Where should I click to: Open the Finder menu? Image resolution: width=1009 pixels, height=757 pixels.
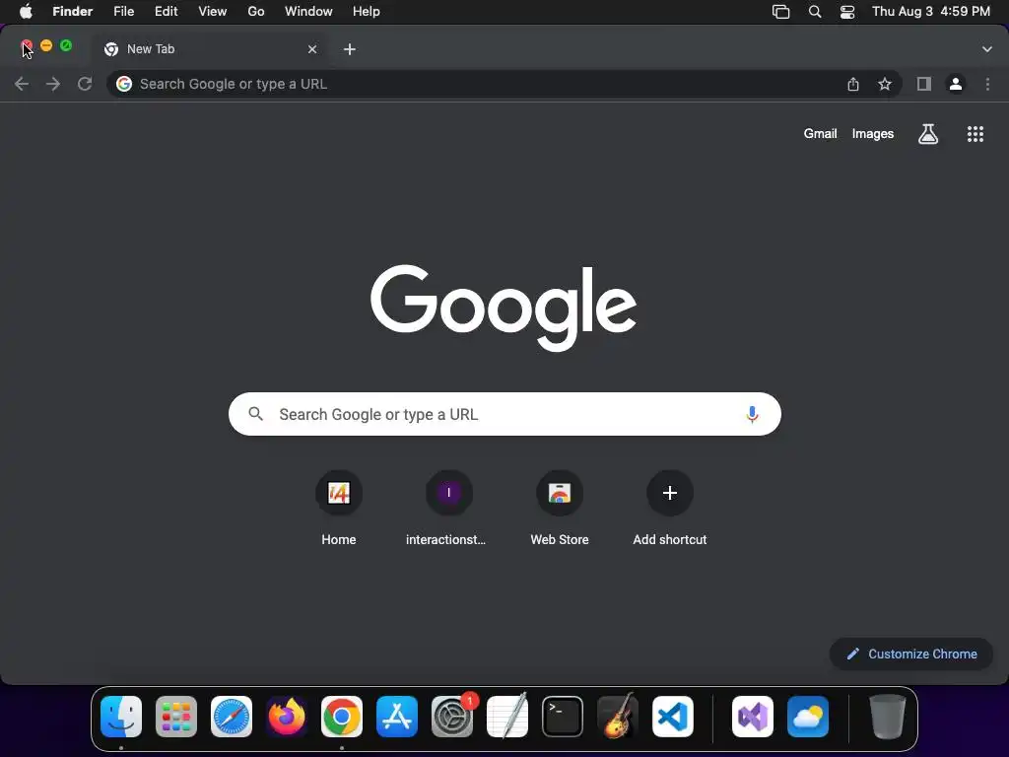[x=73, y=12]
